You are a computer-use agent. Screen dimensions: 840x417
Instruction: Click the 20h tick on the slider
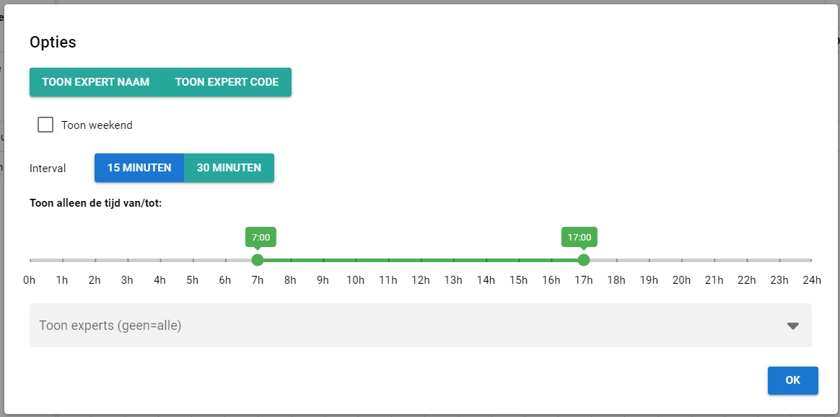point(681,260)
